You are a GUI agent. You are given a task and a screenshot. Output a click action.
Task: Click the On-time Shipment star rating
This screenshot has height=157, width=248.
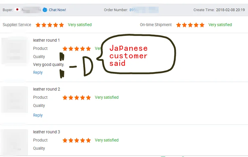tap(190, 25)
